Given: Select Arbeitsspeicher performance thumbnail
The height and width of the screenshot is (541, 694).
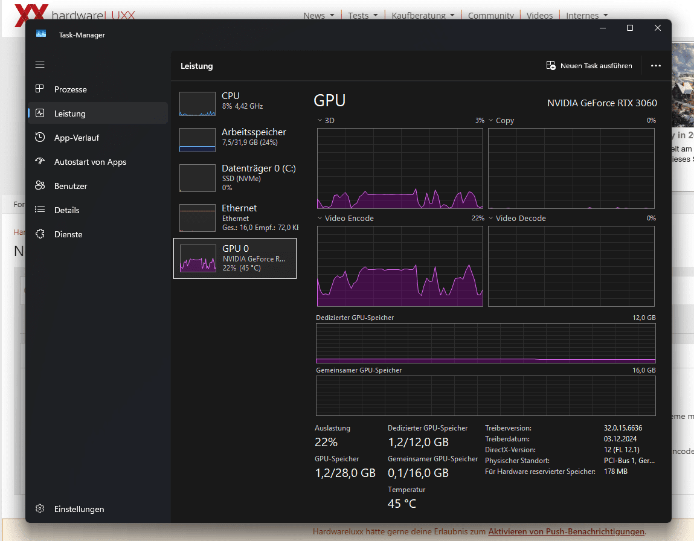Looking at the screenshot, I should click(x=198, y=140).
